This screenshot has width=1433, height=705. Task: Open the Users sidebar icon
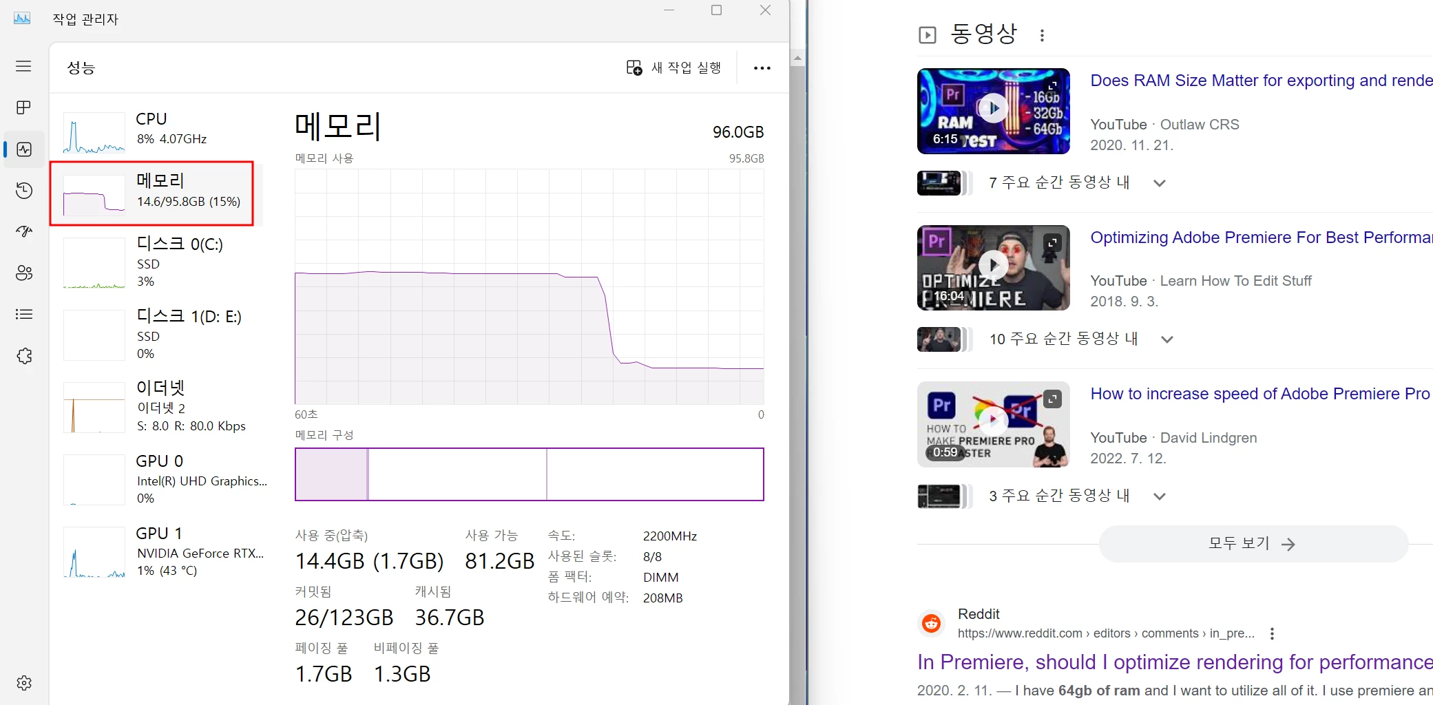(x=24, y=273)
